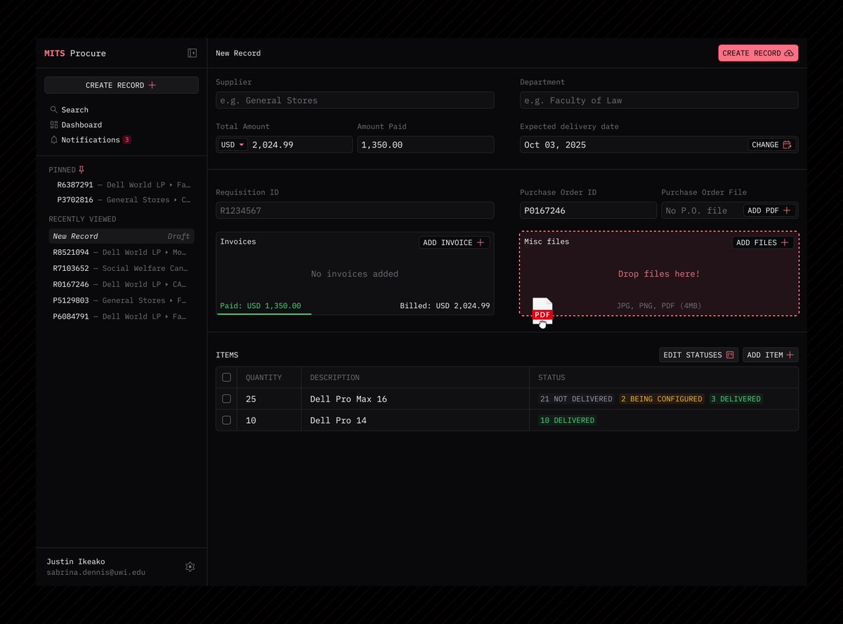The width and height of the screenshot is (843, 624).
Task: Click the STATUS column header
Action: 551,378
